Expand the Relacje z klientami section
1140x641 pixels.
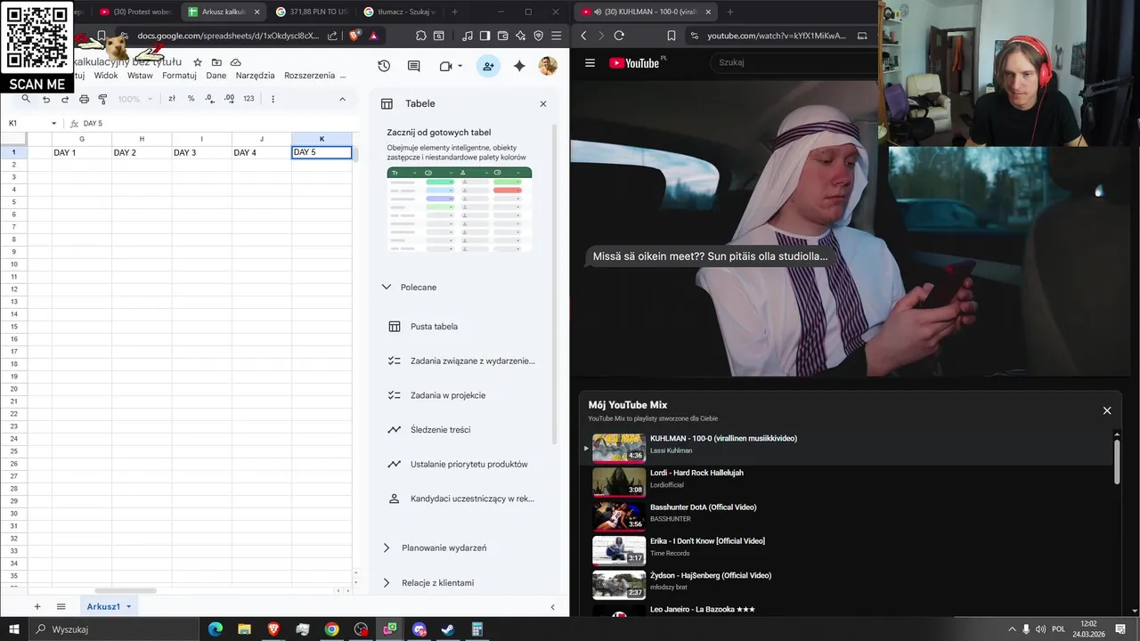click(x=387, y=583)
